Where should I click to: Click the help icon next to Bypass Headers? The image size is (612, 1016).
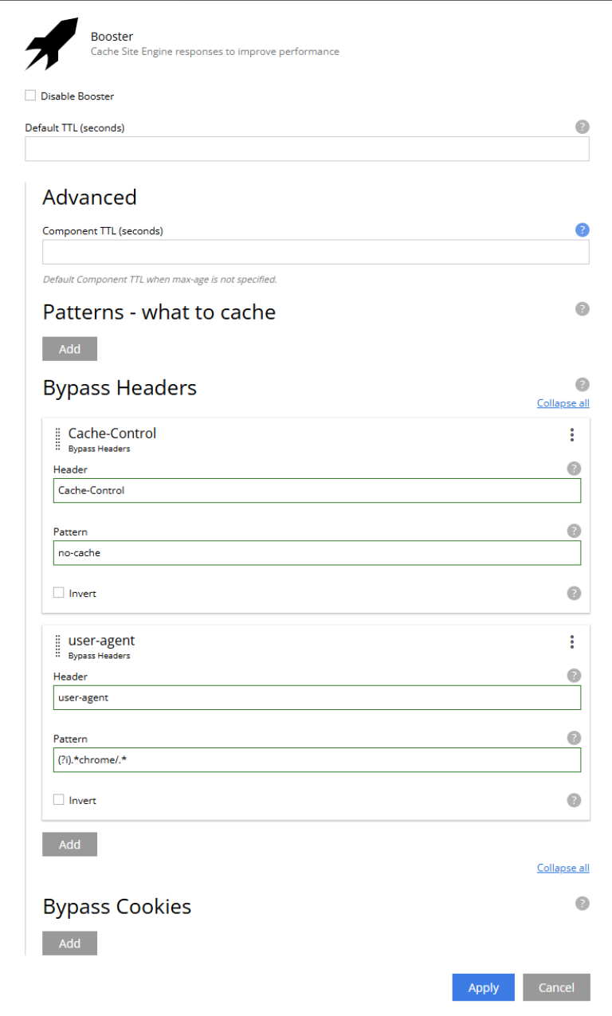(581, 384)
